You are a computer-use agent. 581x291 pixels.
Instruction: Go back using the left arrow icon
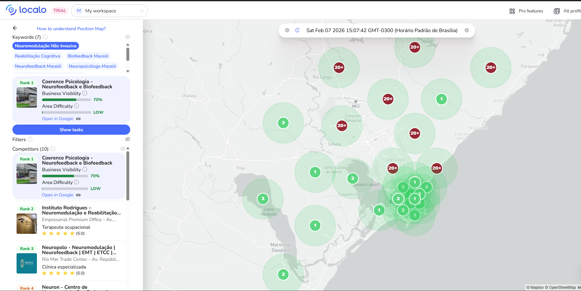click(15, 28)
